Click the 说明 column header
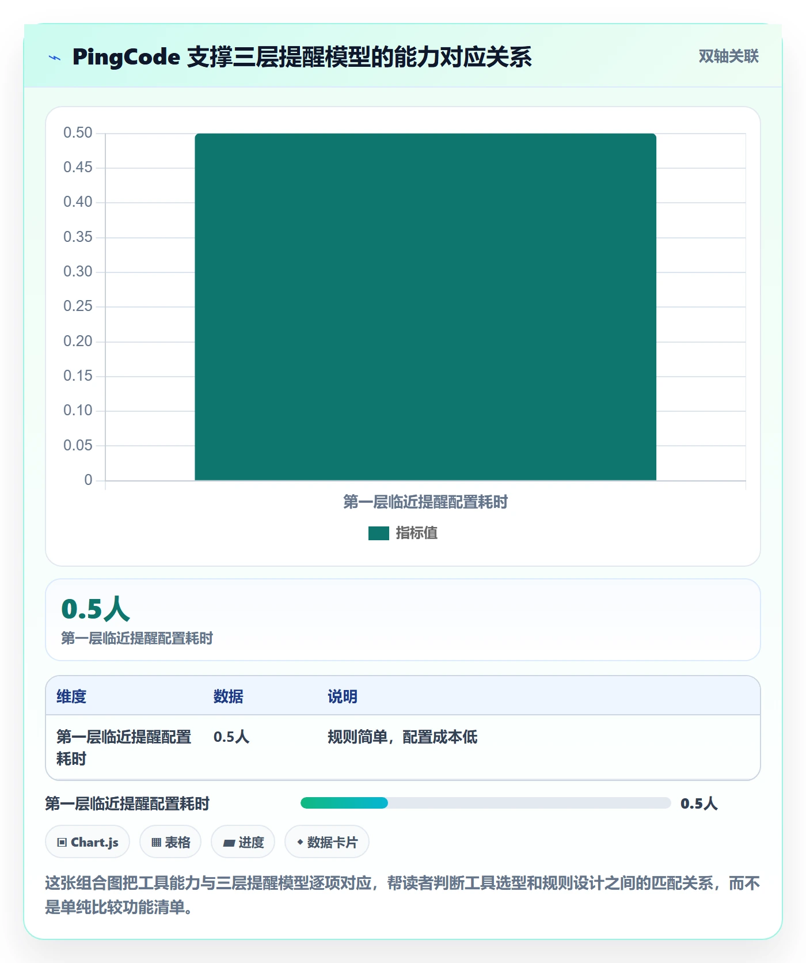The image size is (806, 963). [x=343, y=696]
